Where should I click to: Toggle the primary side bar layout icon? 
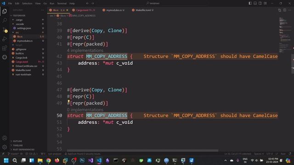[x=250, y=3]
